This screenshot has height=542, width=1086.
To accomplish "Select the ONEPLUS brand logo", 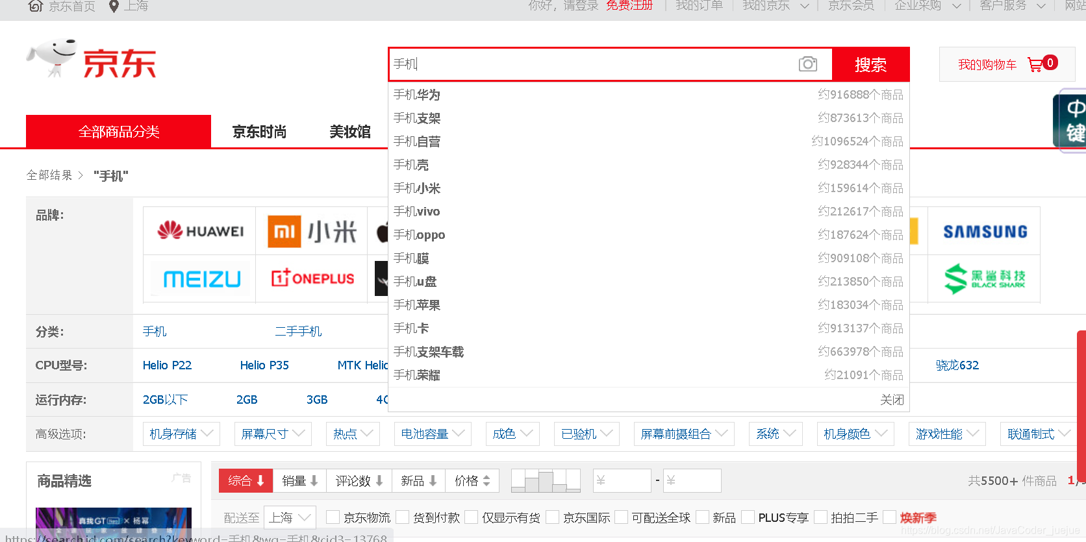I will pyautogui.click(x=312, y=278).
